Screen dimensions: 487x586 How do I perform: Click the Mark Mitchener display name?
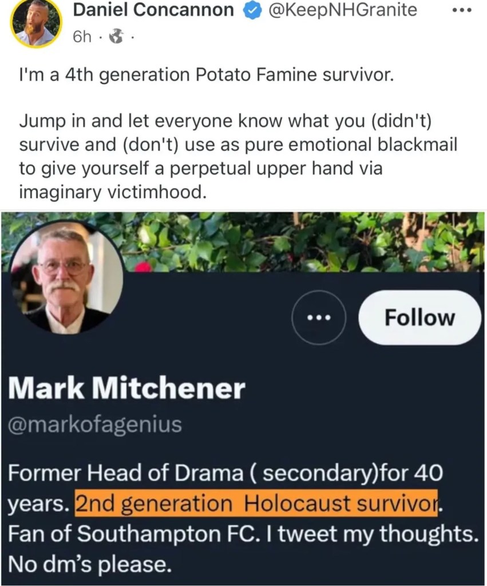pyautogui.click(x=127, y=390)
